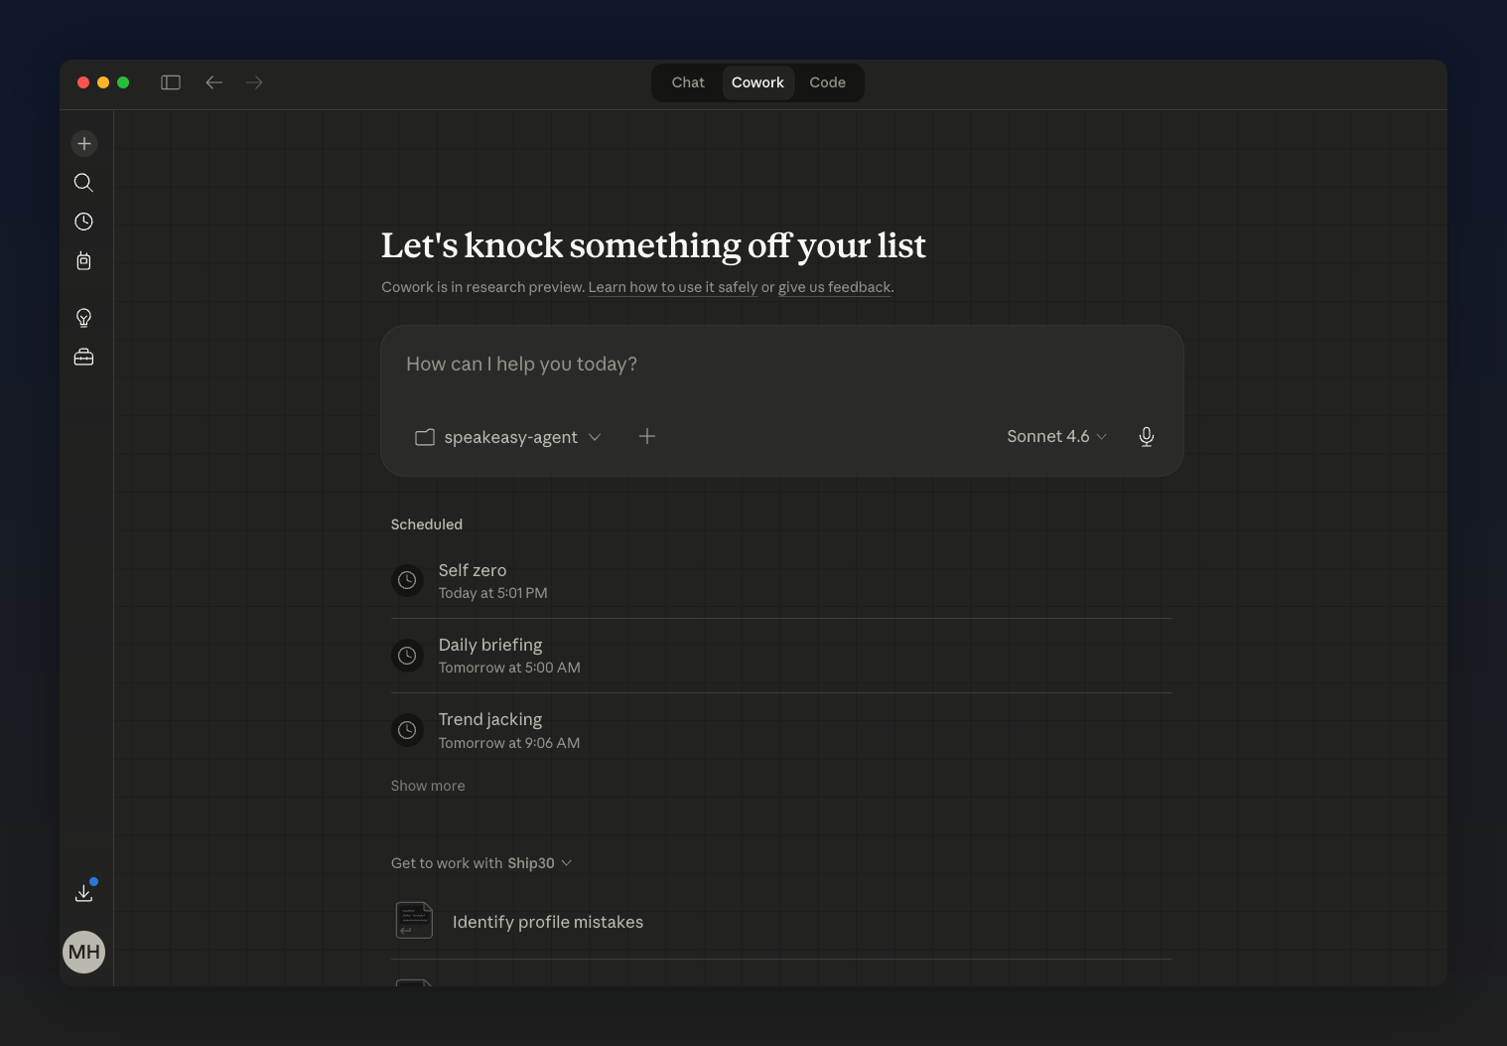Open the Daily briefing scheduled task

(x=490, y=656)
